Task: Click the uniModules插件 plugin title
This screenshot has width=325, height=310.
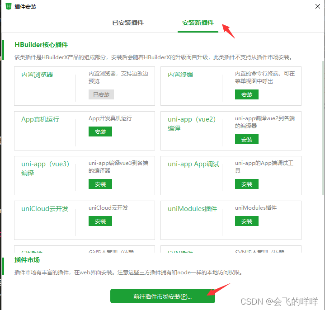Action: pyautogui.click(x=193, y=209)
